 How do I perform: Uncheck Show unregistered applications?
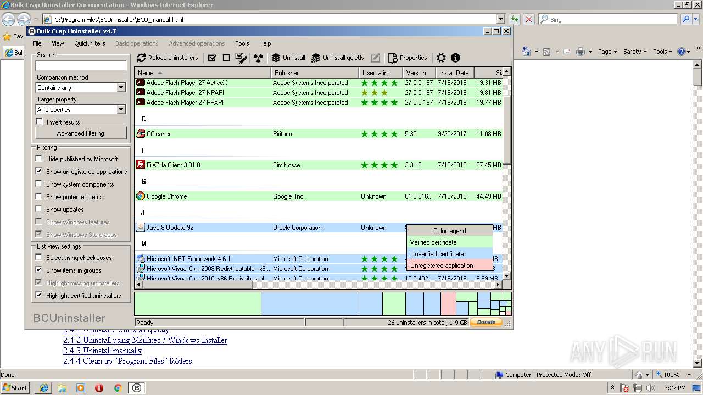(x=39, y=171)
